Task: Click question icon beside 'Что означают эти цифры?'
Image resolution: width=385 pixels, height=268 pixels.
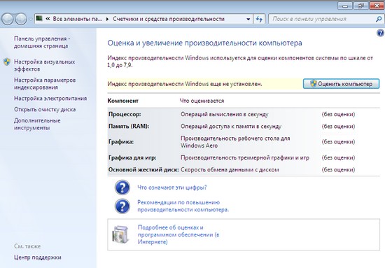Action: click(x=122, y=188)
